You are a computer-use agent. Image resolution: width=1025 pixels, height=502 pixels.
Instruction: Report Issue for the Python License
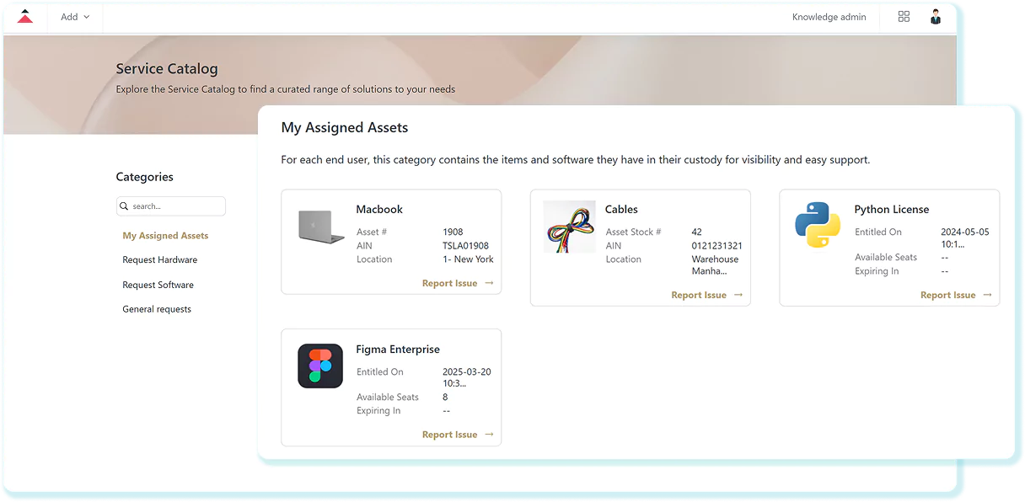pos(947,295)
